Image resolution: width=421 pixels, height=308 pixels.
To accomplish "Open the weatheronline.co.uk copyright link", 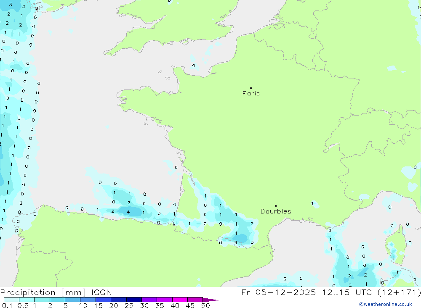I will pos(386,304).
